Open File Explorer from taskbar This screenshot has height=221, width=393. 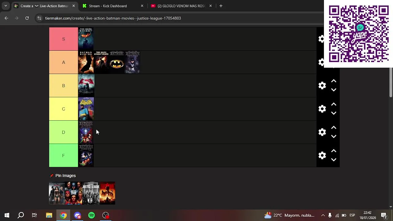[49, 215]
